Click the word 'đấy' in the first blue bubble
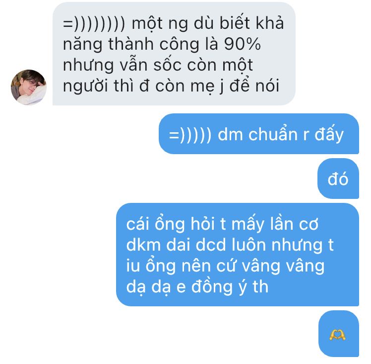The height and width of the screenshot is (364, 371). click(x=329, y=134)
